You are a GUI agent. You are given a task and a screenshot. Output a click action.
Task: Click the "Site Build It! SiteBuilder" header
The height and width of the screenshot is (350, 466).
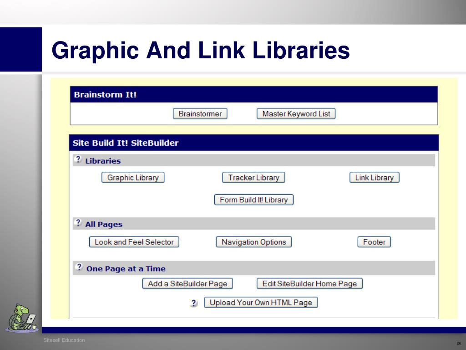point(254,143)
